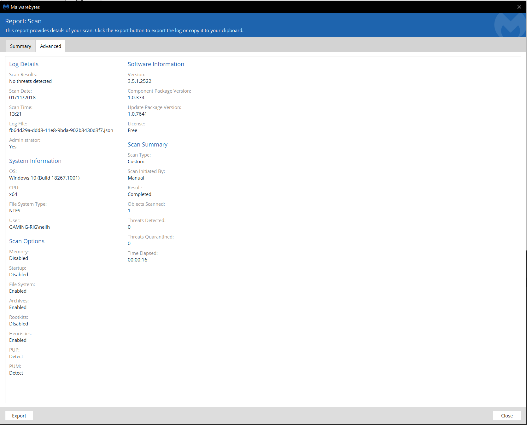Viewport: 527px width, 425px height.
Task: Click the System Information heading
Action: (x=35, y=161)
